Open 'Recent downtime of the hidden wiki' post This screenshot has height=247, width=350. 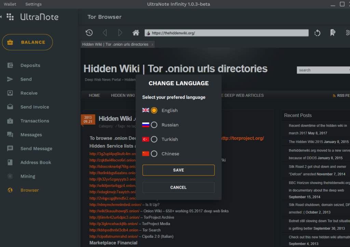pos(318,129)
